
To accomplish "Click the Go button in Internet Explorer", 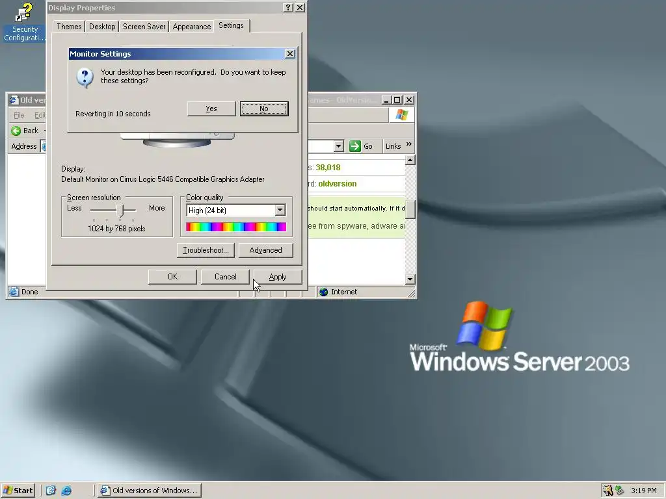I will tap(361, 146).
